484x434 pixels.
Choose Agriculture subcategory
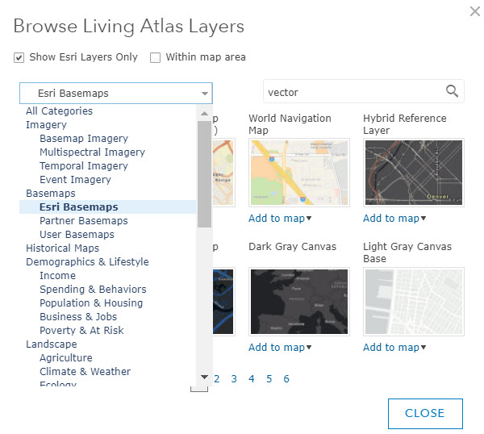click(x=66, y=357)
